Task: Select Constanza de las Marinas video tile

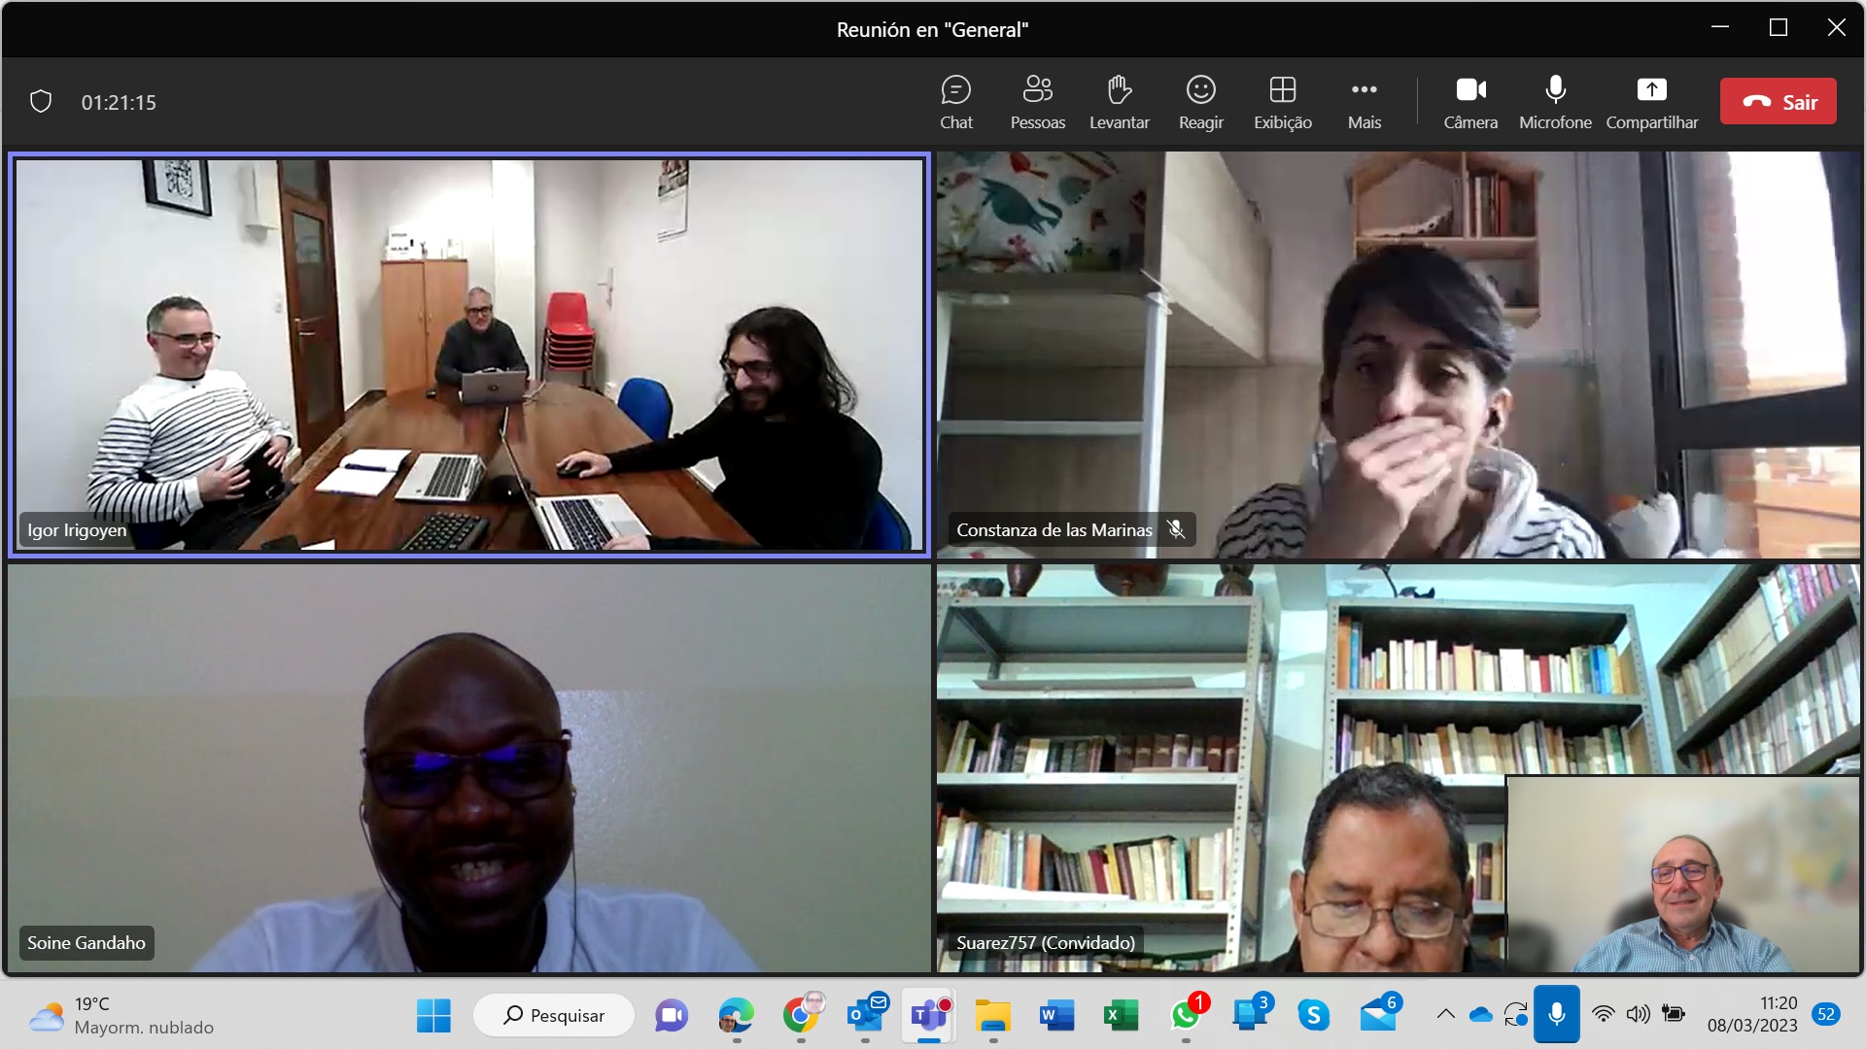Action: point(1398,355)
